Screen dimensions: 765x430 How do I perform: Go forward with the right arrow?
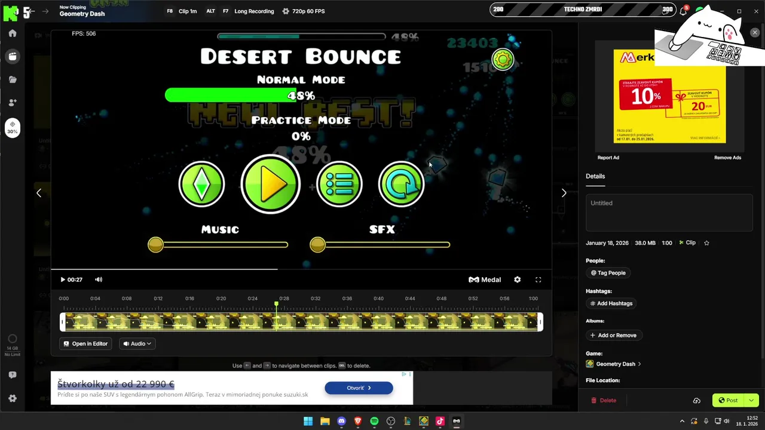[x=45, y=11]
